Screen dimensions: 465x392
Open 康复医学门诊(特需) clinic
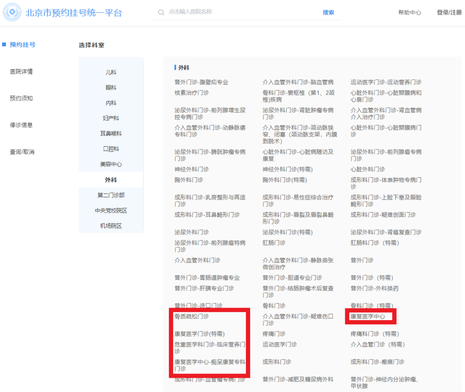point(199,334)
